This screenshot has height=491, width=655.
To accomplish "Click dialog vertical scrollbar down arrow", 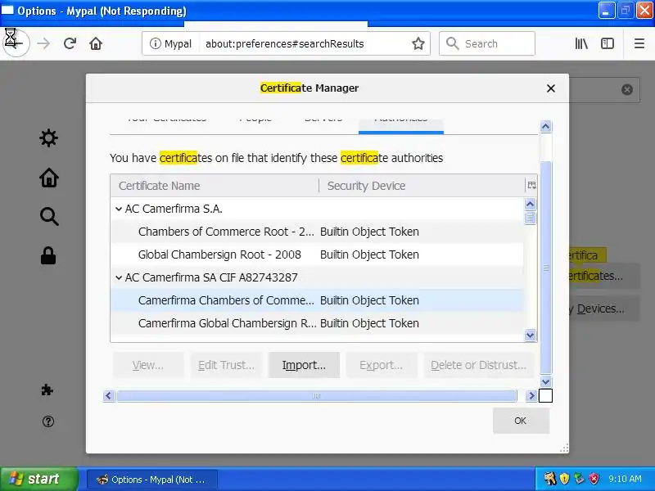I will pos(545,381).
